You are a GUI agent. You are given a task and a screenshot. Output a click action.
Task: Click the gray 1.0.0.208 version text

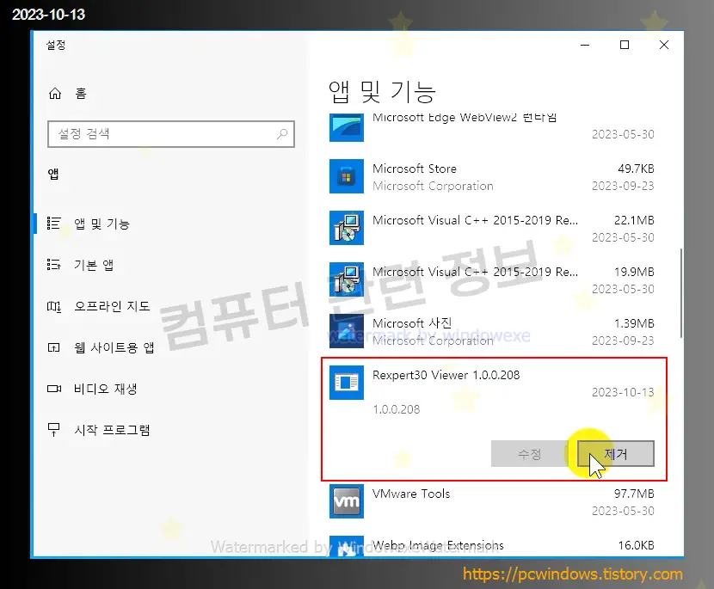coord(397,409)
